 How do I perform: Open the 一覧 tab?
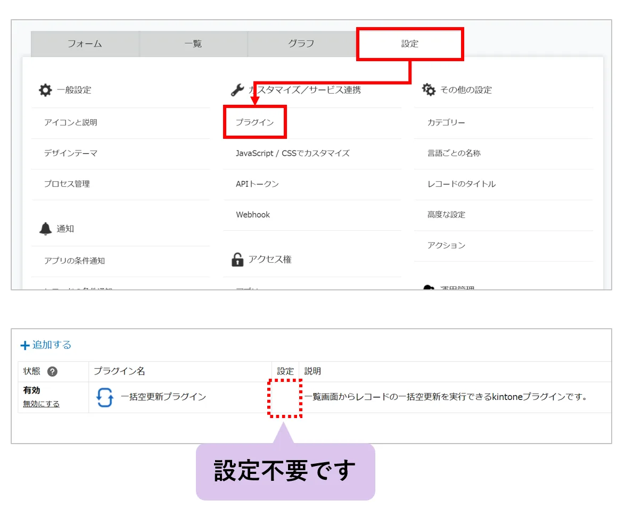(x=193, y=44)
